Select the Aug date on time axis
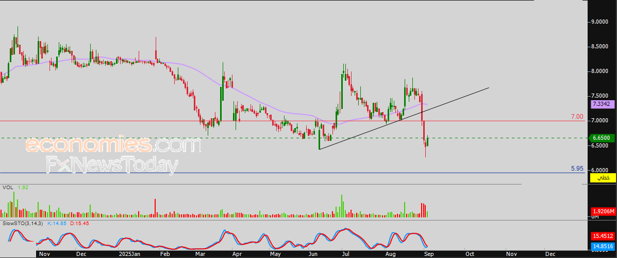The image size is (617, 258). pos(390,254)
